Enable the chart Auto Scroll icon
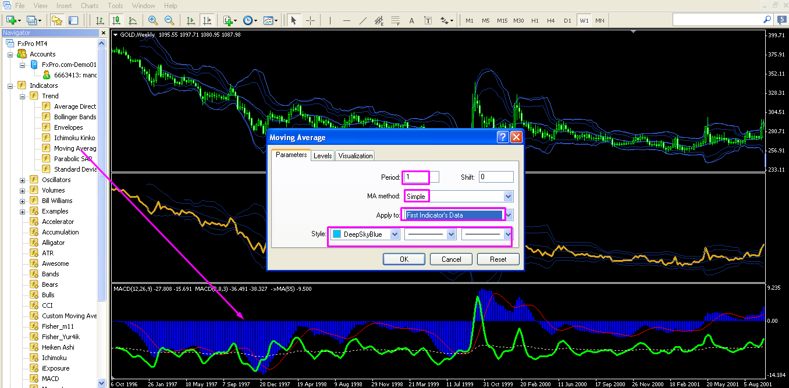The height and width of the screenshot is (388, 789). click(x=191, y=20)
